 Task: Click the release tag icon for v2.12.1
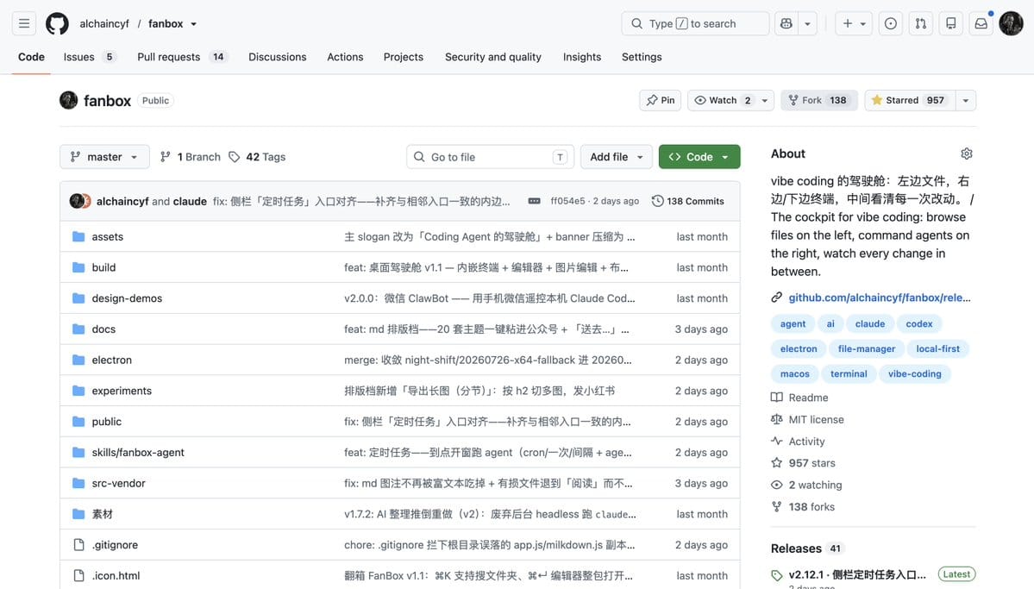(x=777, y=575)
